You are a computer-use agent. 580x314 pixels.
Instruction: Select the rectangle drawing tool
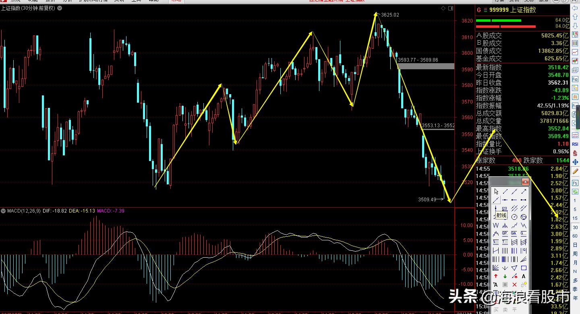point(524,268)
